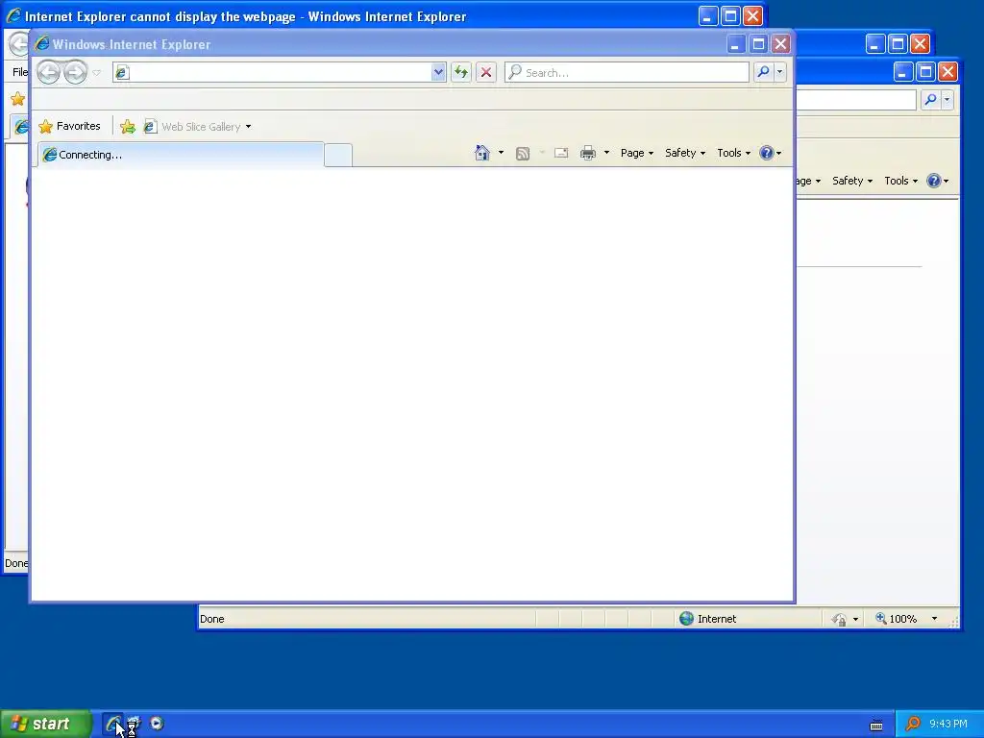Viewport: 984px width, 738px height.
Task: Click the keyboard icon in the taskbar
Action: click(x=876, y=726)
